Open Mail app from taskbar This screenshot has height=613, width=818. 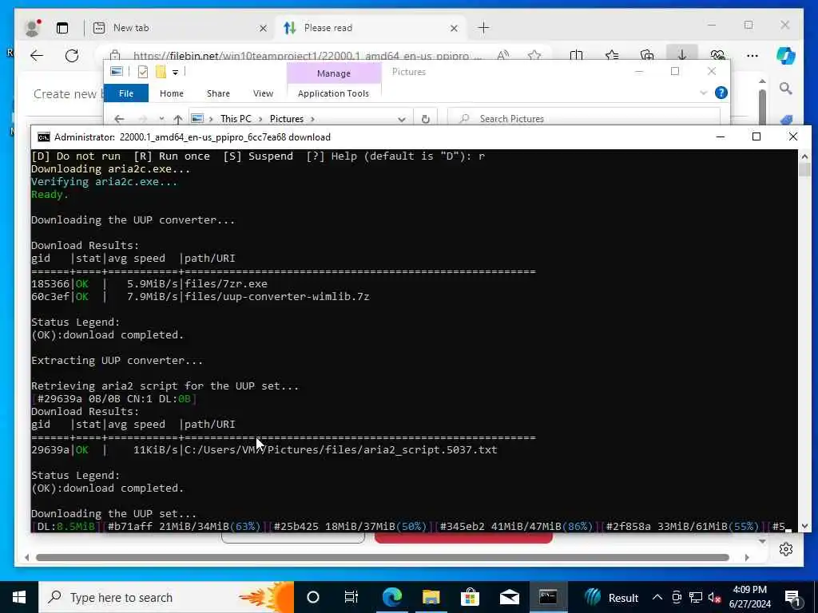click(509, 597)
